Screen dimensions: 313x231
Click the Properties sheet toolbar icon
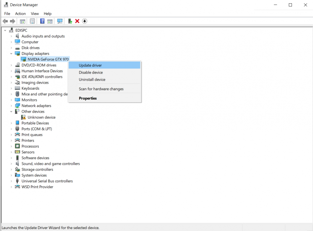(32, 21)
